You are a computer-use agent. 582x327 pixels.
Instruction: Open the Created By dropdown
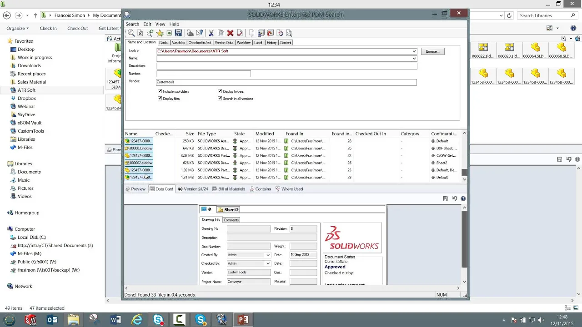(x=268, y=255)
